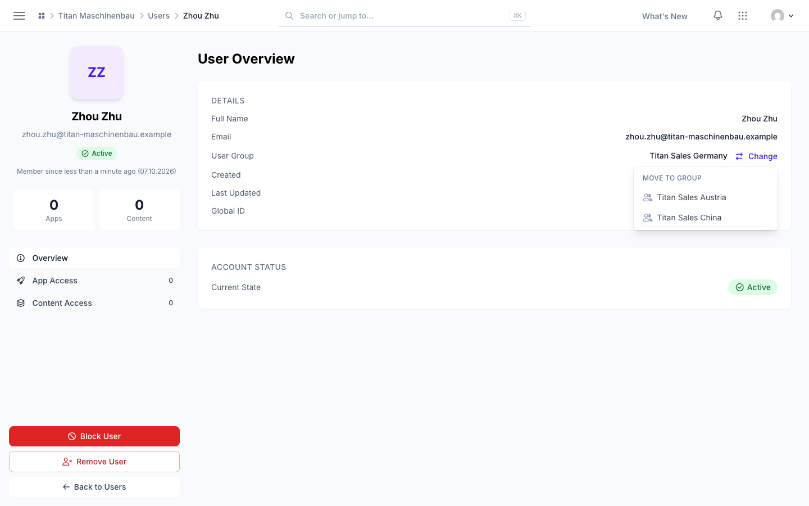809x506 pixels.
Task: Expand the account menu chevron
Action: [x=791, y=16]
